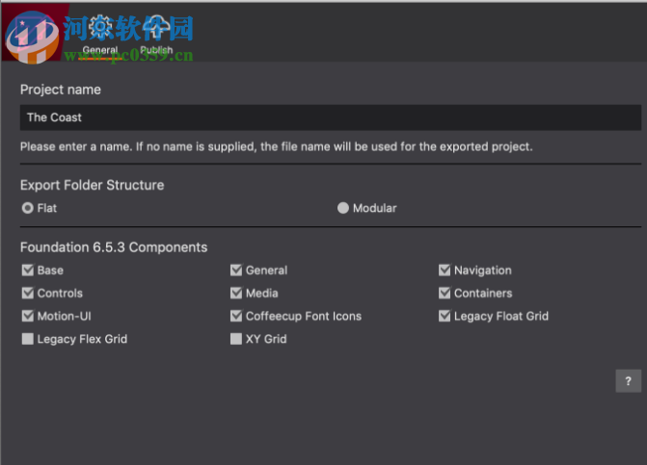This screenshot has width=647, height=465.
Task: Open help with the question mark button
Action: pos(629,381)
